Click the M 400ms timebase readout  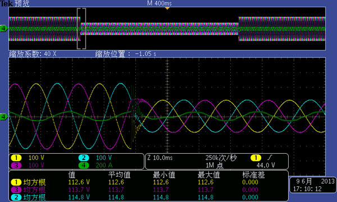(x=160, y=3)
